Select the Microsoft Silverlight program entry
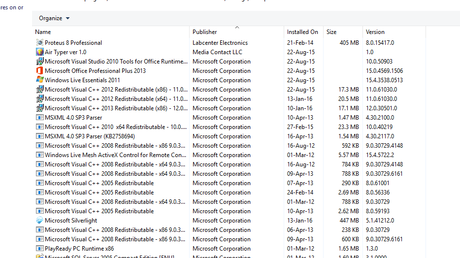Viewport: 460px width, 258px height. (x=71, y=221)
